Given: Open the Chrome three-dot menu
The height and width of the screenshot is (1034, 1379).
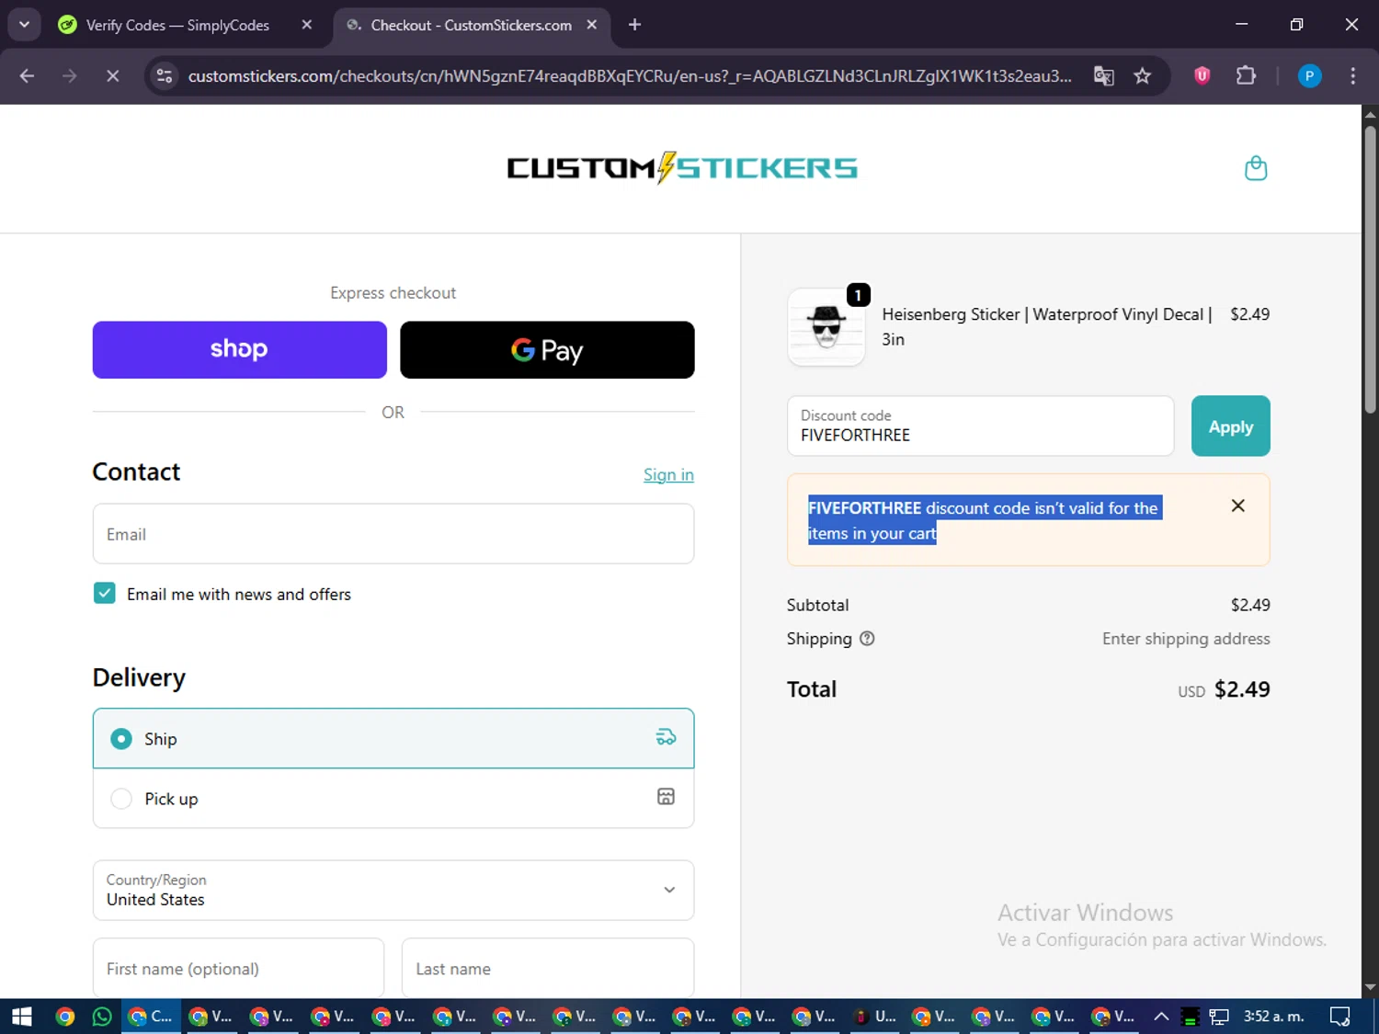Looking at the screenshot, I should click(1352, 76).
